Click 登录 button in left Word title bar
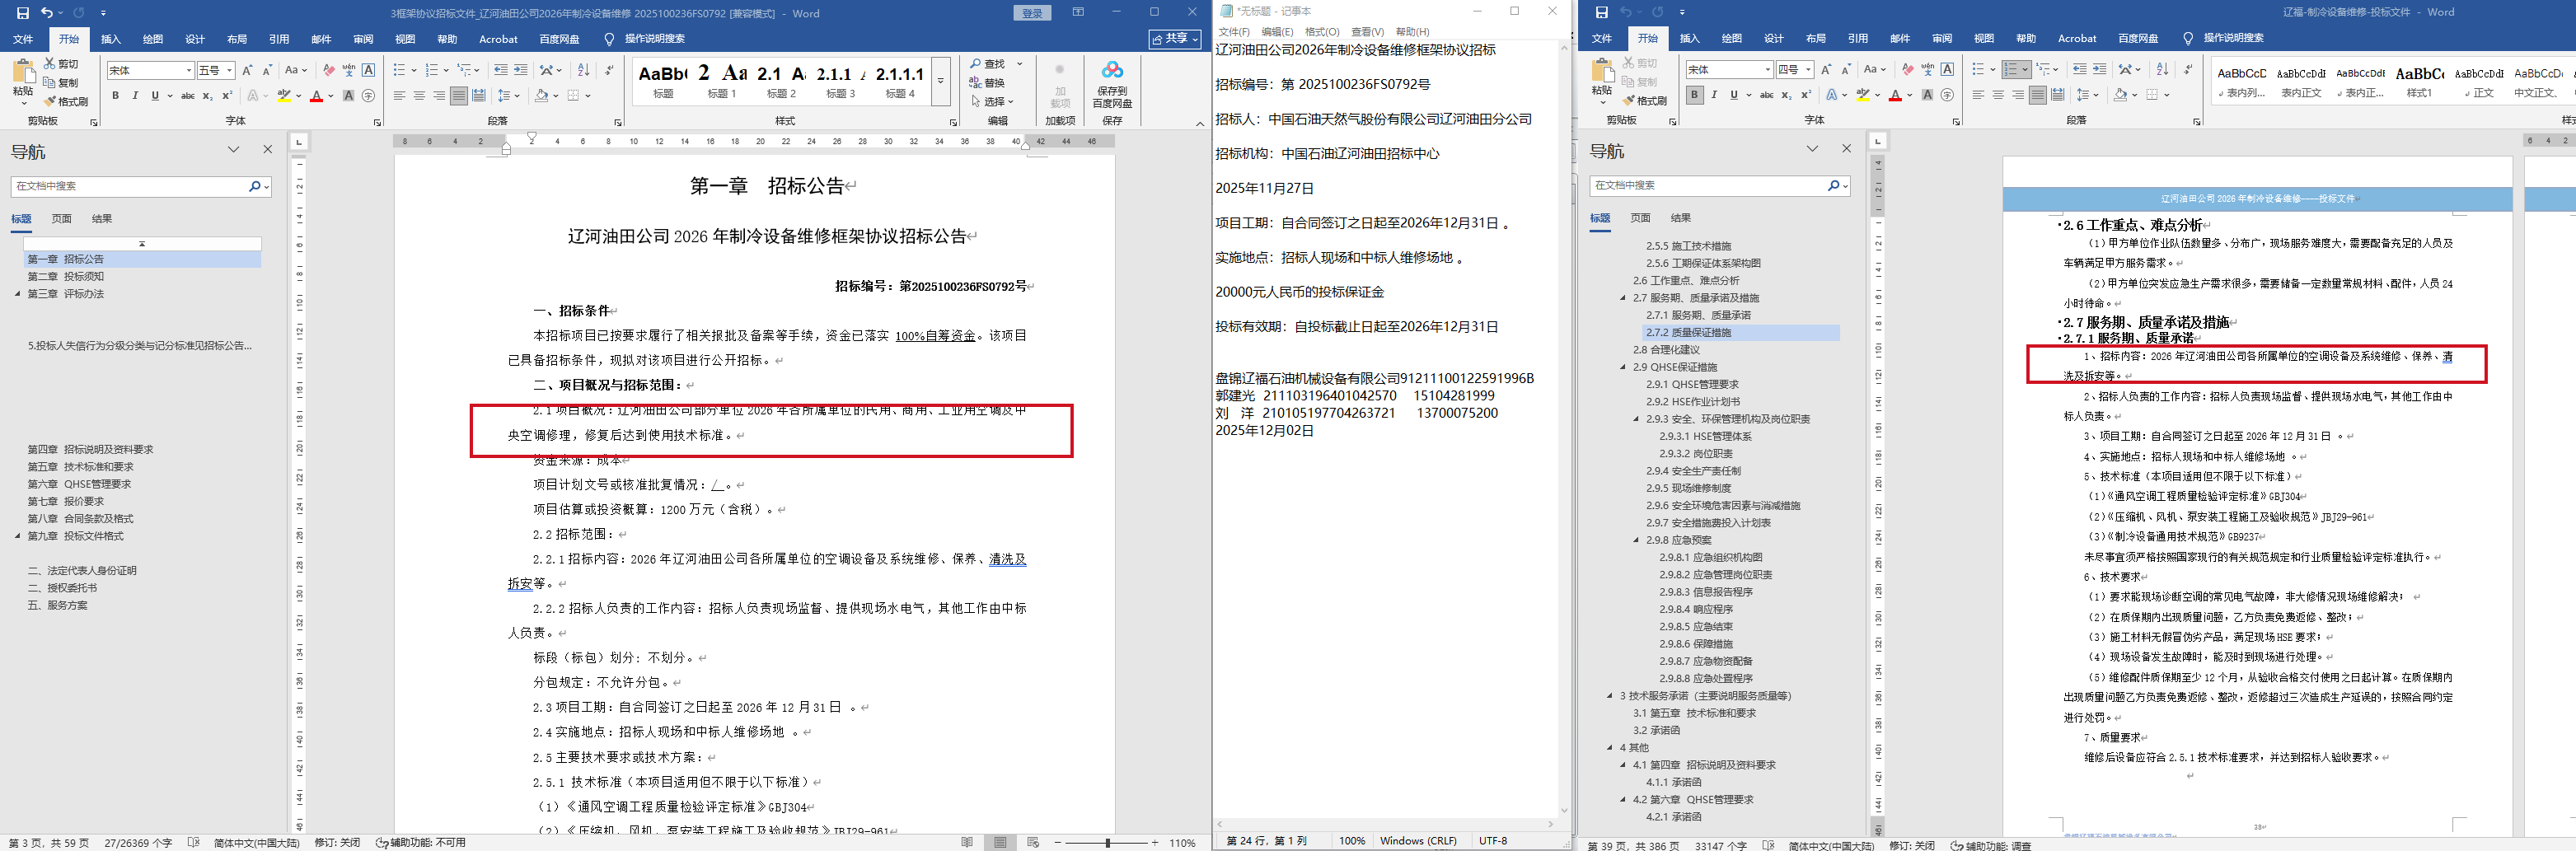This screenshot has height=851, width=2576. (1033, 13)
